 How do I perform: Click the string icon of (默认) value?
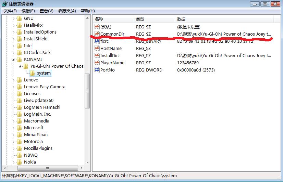click(97, 27)
